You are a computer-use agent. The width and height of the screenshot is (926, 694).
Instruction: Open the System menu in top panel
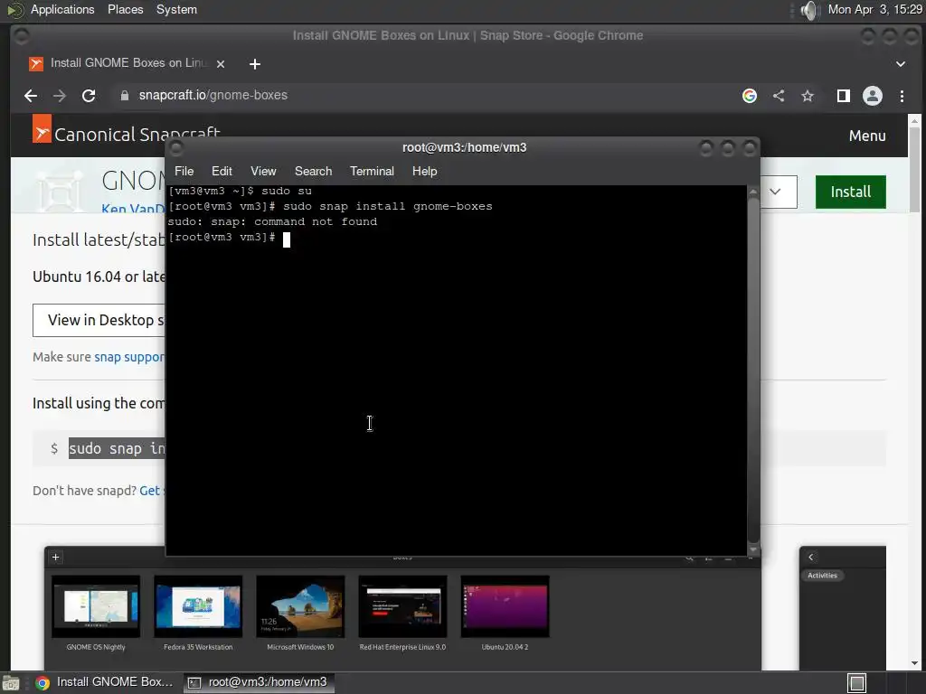click(x=176, y=9)
